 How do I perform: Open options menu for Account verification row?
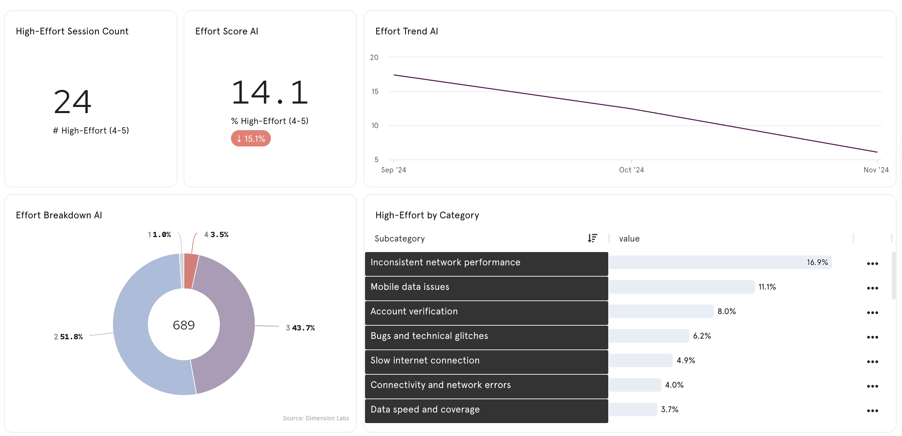pyautogui.click(x=872, y=313)
